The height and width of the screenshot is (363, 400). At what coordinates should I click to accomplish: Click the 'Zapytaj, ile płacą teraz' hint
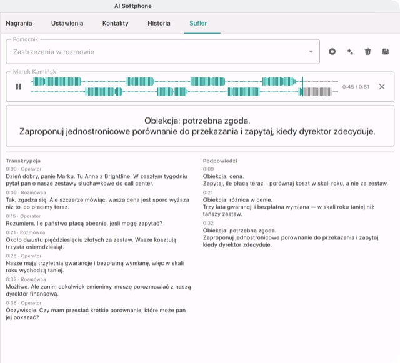(296, 184)
